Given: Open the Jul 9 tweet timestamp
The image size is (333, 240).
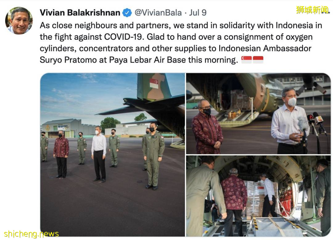Looking at the screenshot, I should [198, 13].
